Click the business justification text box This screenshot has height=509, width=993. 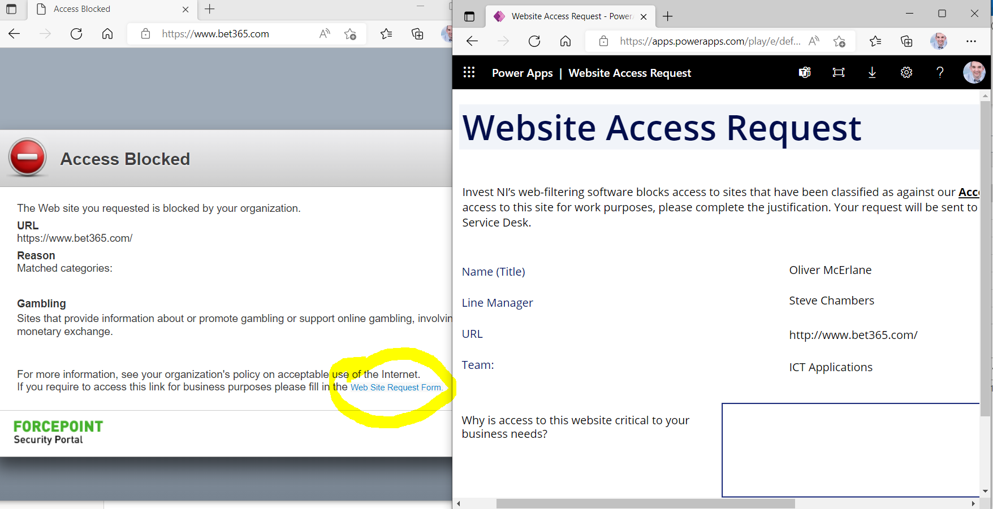pos(850,450)
